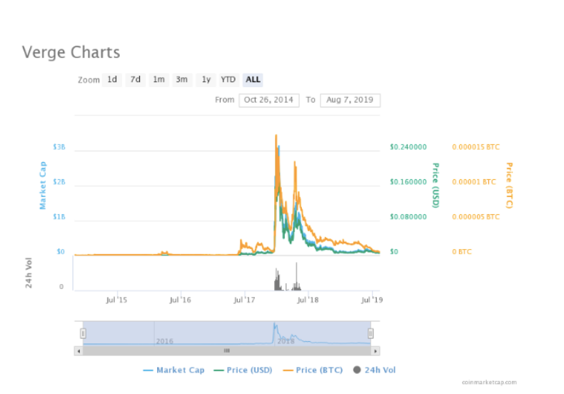Toggle Price (USD) series in legend

[243, 370]
